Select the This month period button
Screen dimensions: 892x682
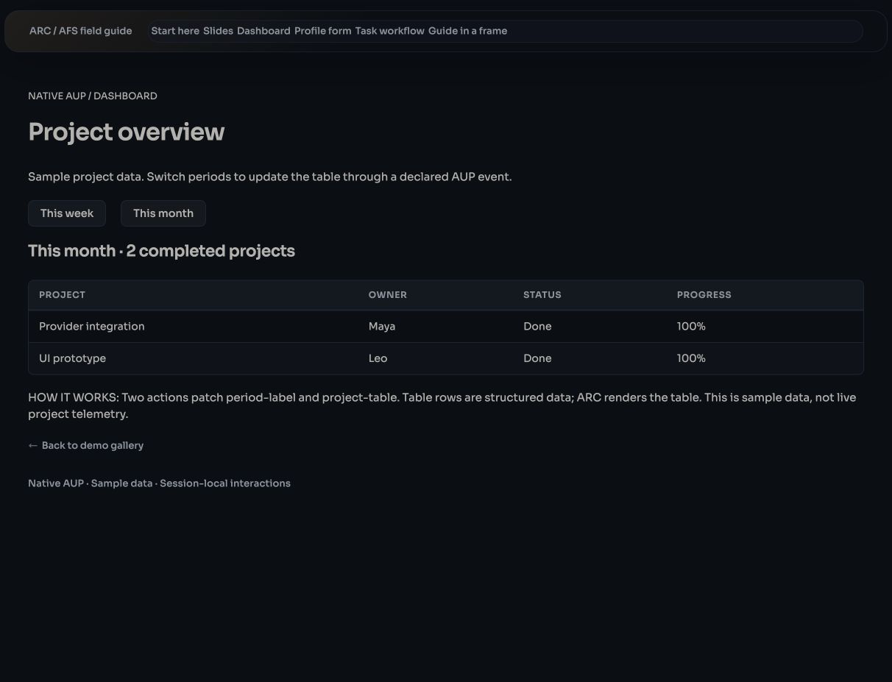point(163,213)
